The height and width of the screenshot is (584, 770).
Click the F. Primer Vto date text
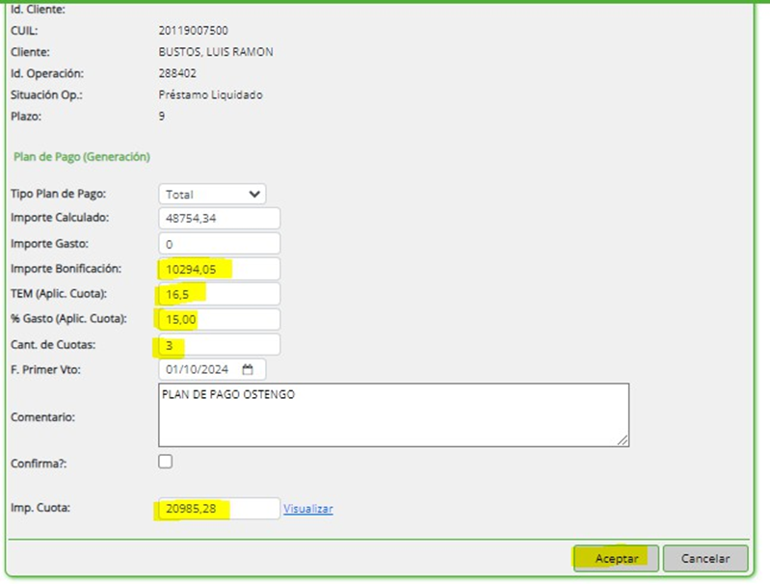pyautogui.click(x=197, y=369)
